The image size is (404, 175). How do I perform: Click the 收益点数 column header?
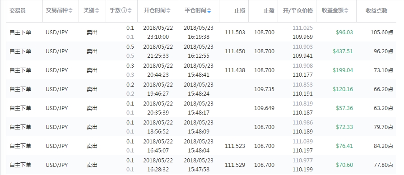376,11
